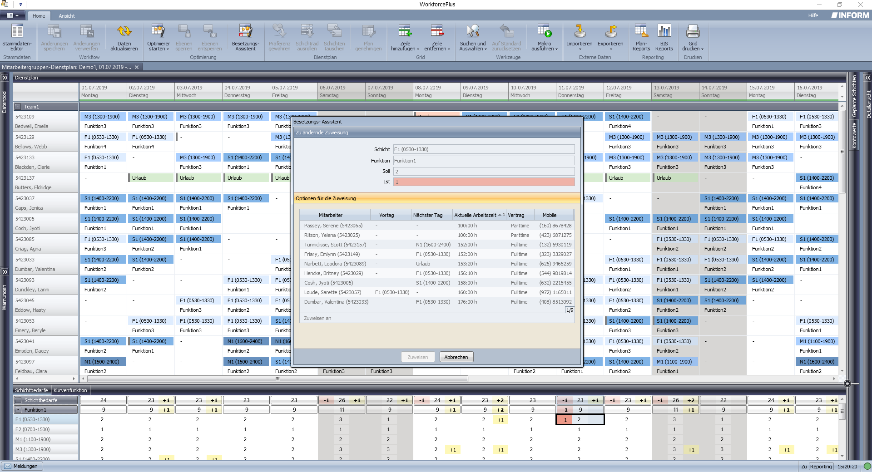Collapse the Schichtbedarfe row

[x=18, y=400]
